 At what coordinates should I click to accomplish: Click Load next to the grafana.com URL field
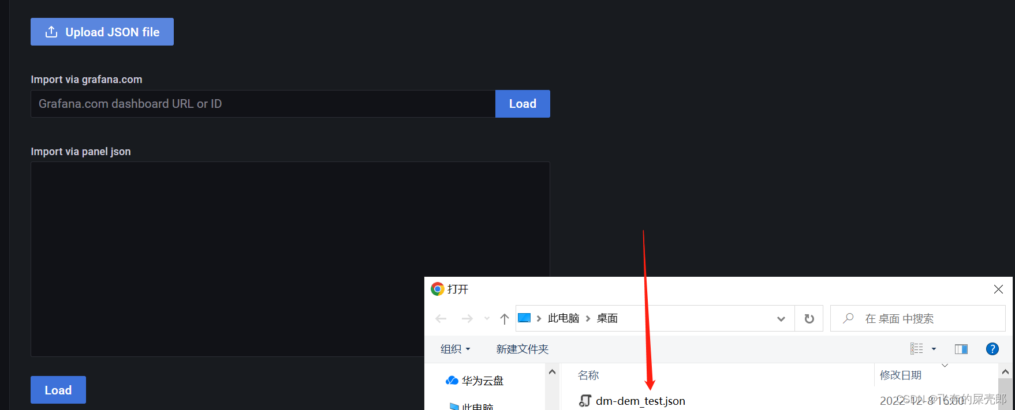tap(523, 104)
